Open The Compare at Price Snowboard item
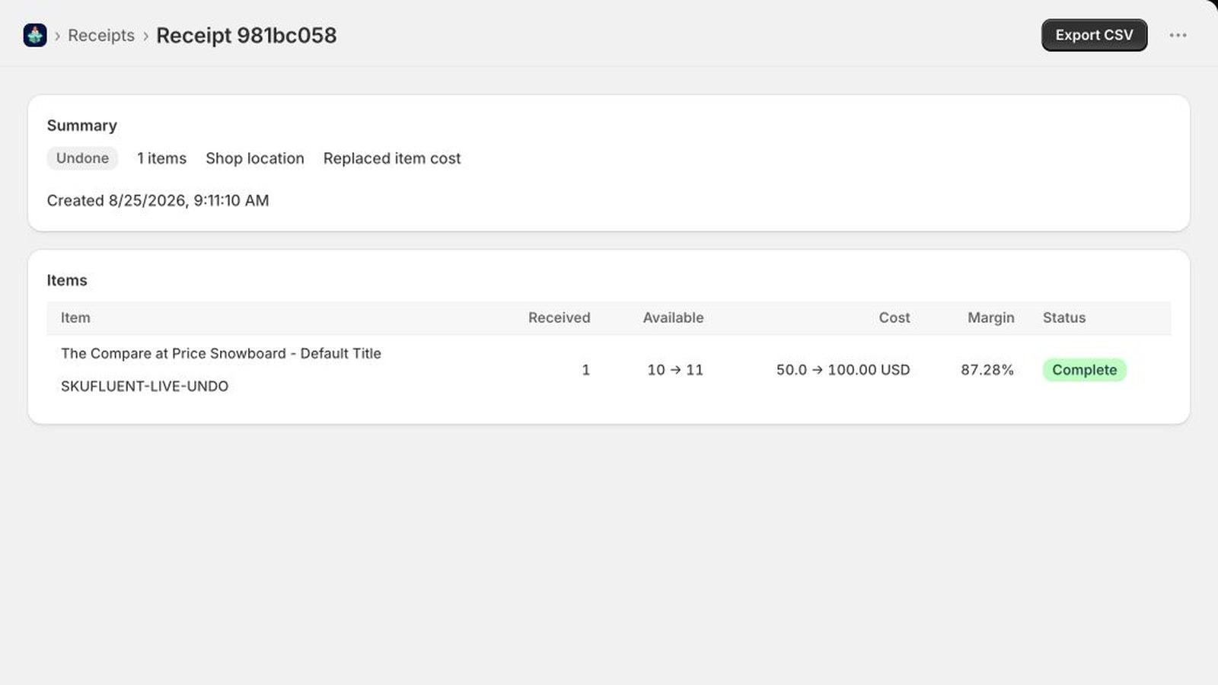The image size is (1218, 685). click(x=221, y=353)
